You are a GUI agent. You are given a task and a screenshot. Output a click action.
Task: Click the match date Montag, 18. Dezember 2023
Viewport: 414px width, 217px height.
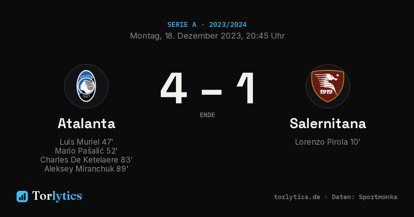(186, 36)
